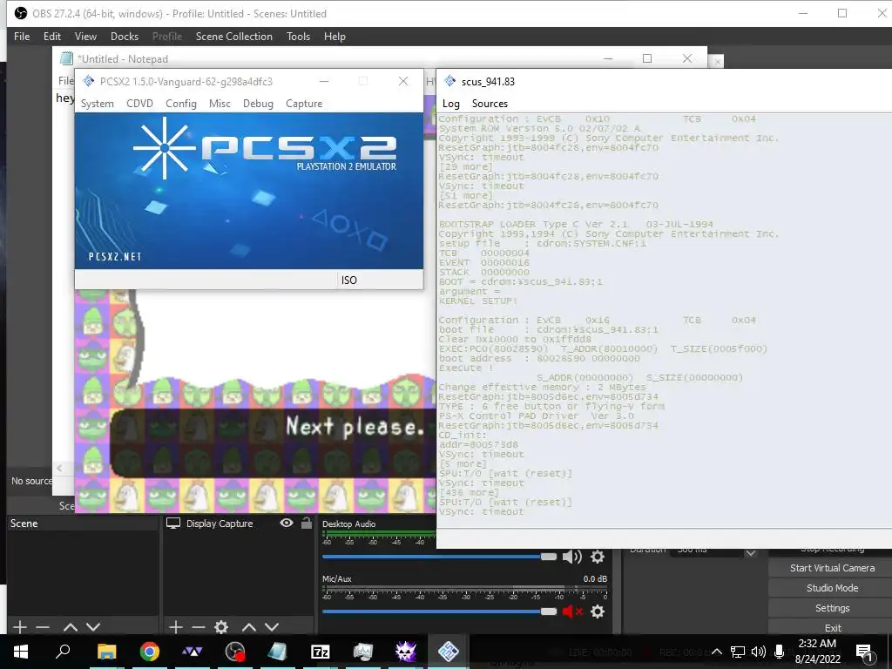
Task: Click the Exit button in Controls
Action: 832,627
